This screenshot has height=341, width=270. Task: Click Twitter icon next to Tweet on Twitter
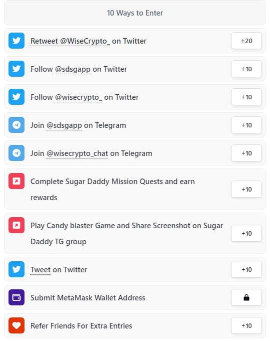16,269
